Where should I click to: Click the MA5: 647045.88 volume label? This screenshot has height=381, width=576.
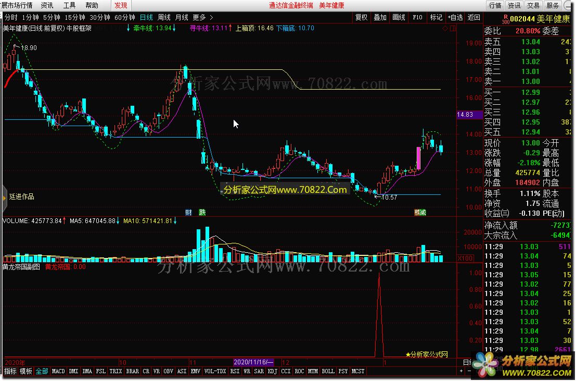93,221
